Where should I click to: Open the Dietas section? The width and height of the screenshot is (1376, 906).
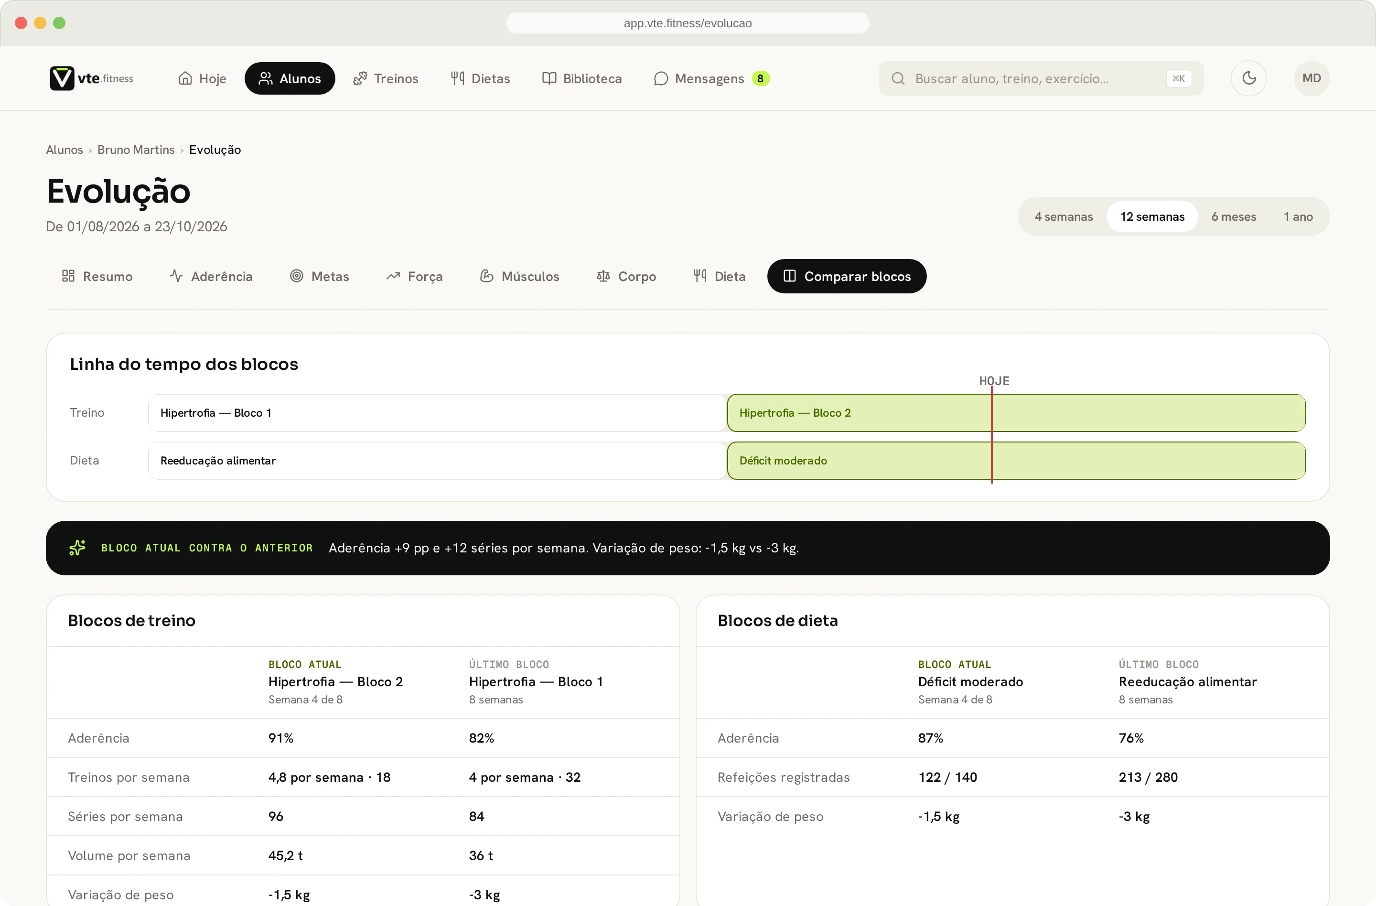[481, 78]
